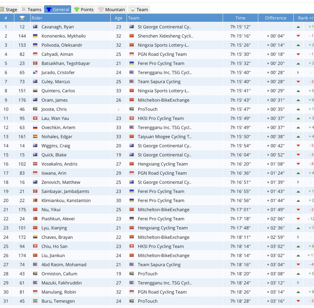This screenshot has height=308, width=314.
Task: Click the Eritrean flag beside Buru, Temesgen
Action: click(35, 301)
